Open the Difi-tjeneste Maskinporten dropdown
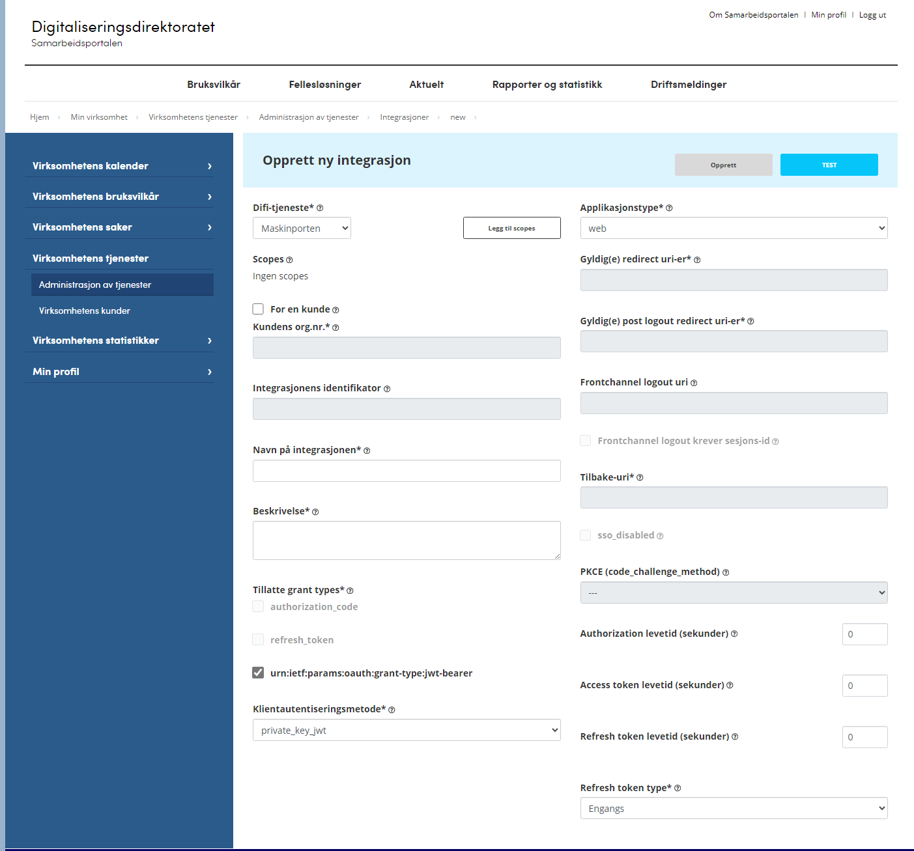 (302, 229)
